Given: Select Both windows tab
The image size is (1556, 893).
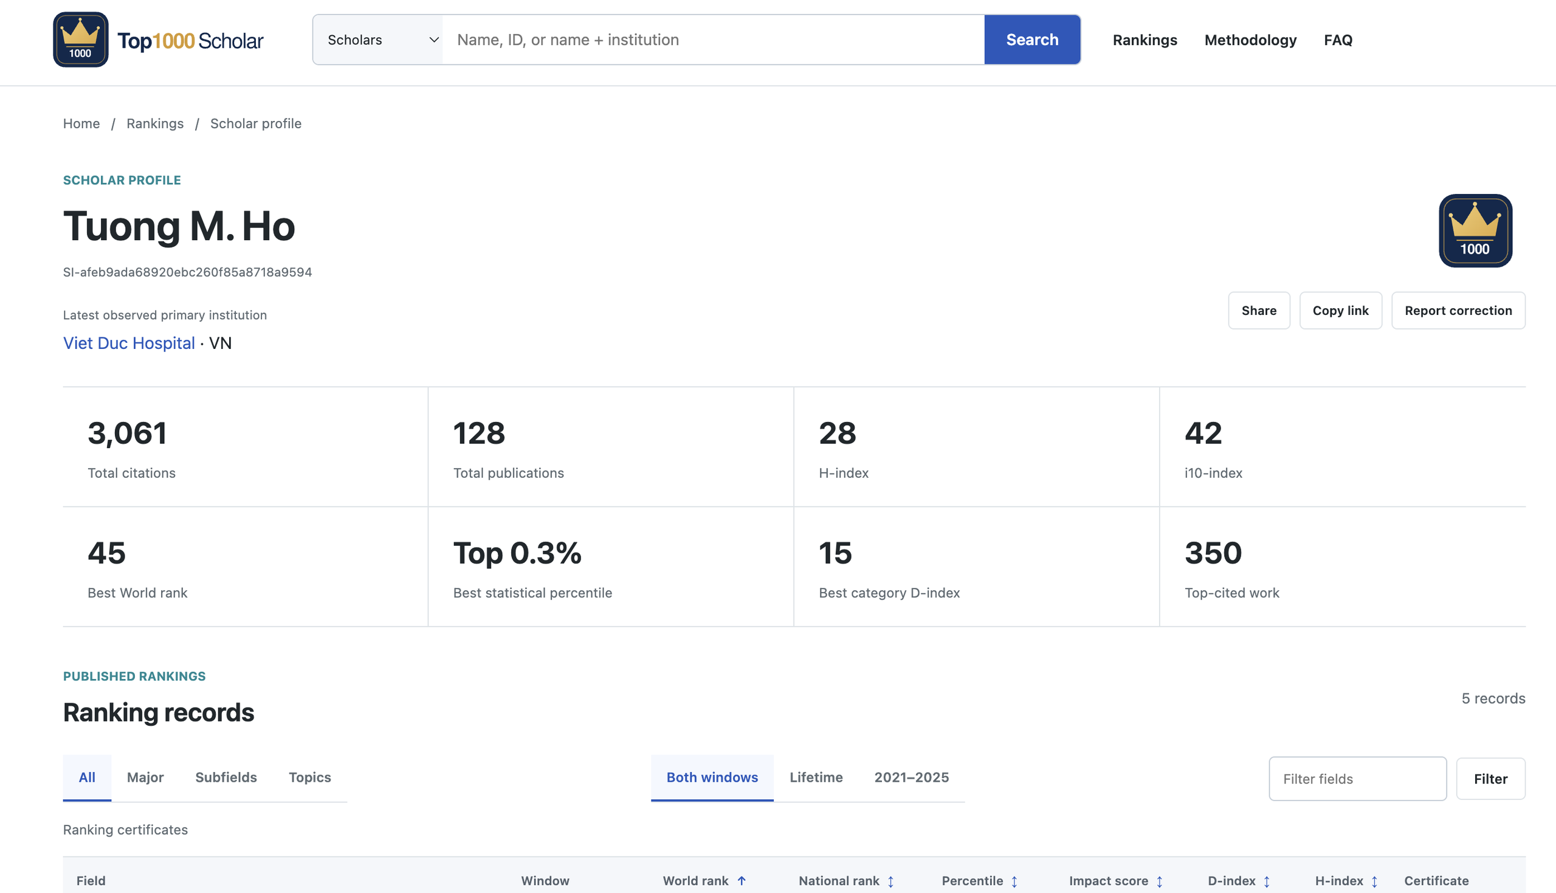Looking at the screenshot, I should coord(712,777).
